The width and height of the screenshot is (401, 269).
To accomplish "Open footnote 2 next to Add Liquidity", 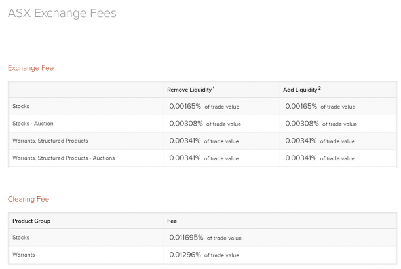I will point(319,88).
